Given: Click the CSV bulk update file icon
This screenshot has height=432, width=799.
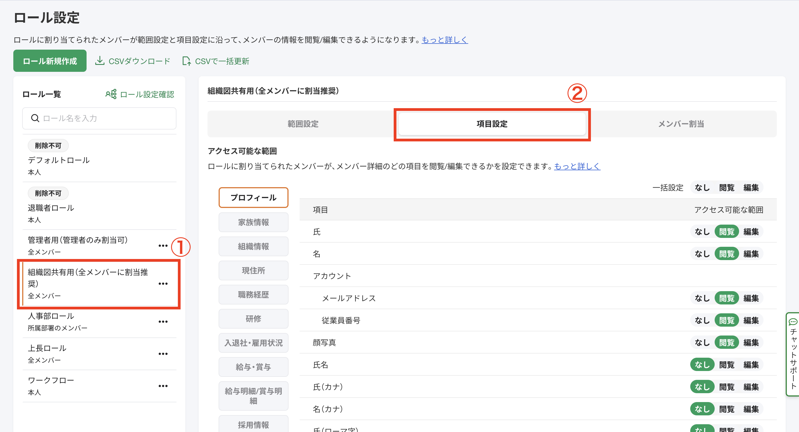Looking at the screenshot, I should 186,61.
